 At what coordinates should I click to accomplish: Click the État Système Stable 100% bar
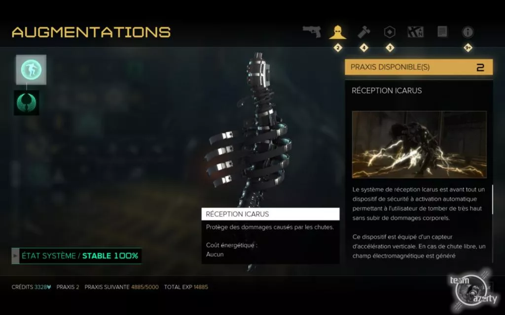[76, 256]
